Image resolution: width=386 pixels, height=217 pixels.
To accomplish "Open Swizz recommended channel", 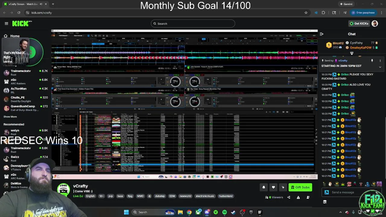I will pyautogui.click(x=26, y=159).
